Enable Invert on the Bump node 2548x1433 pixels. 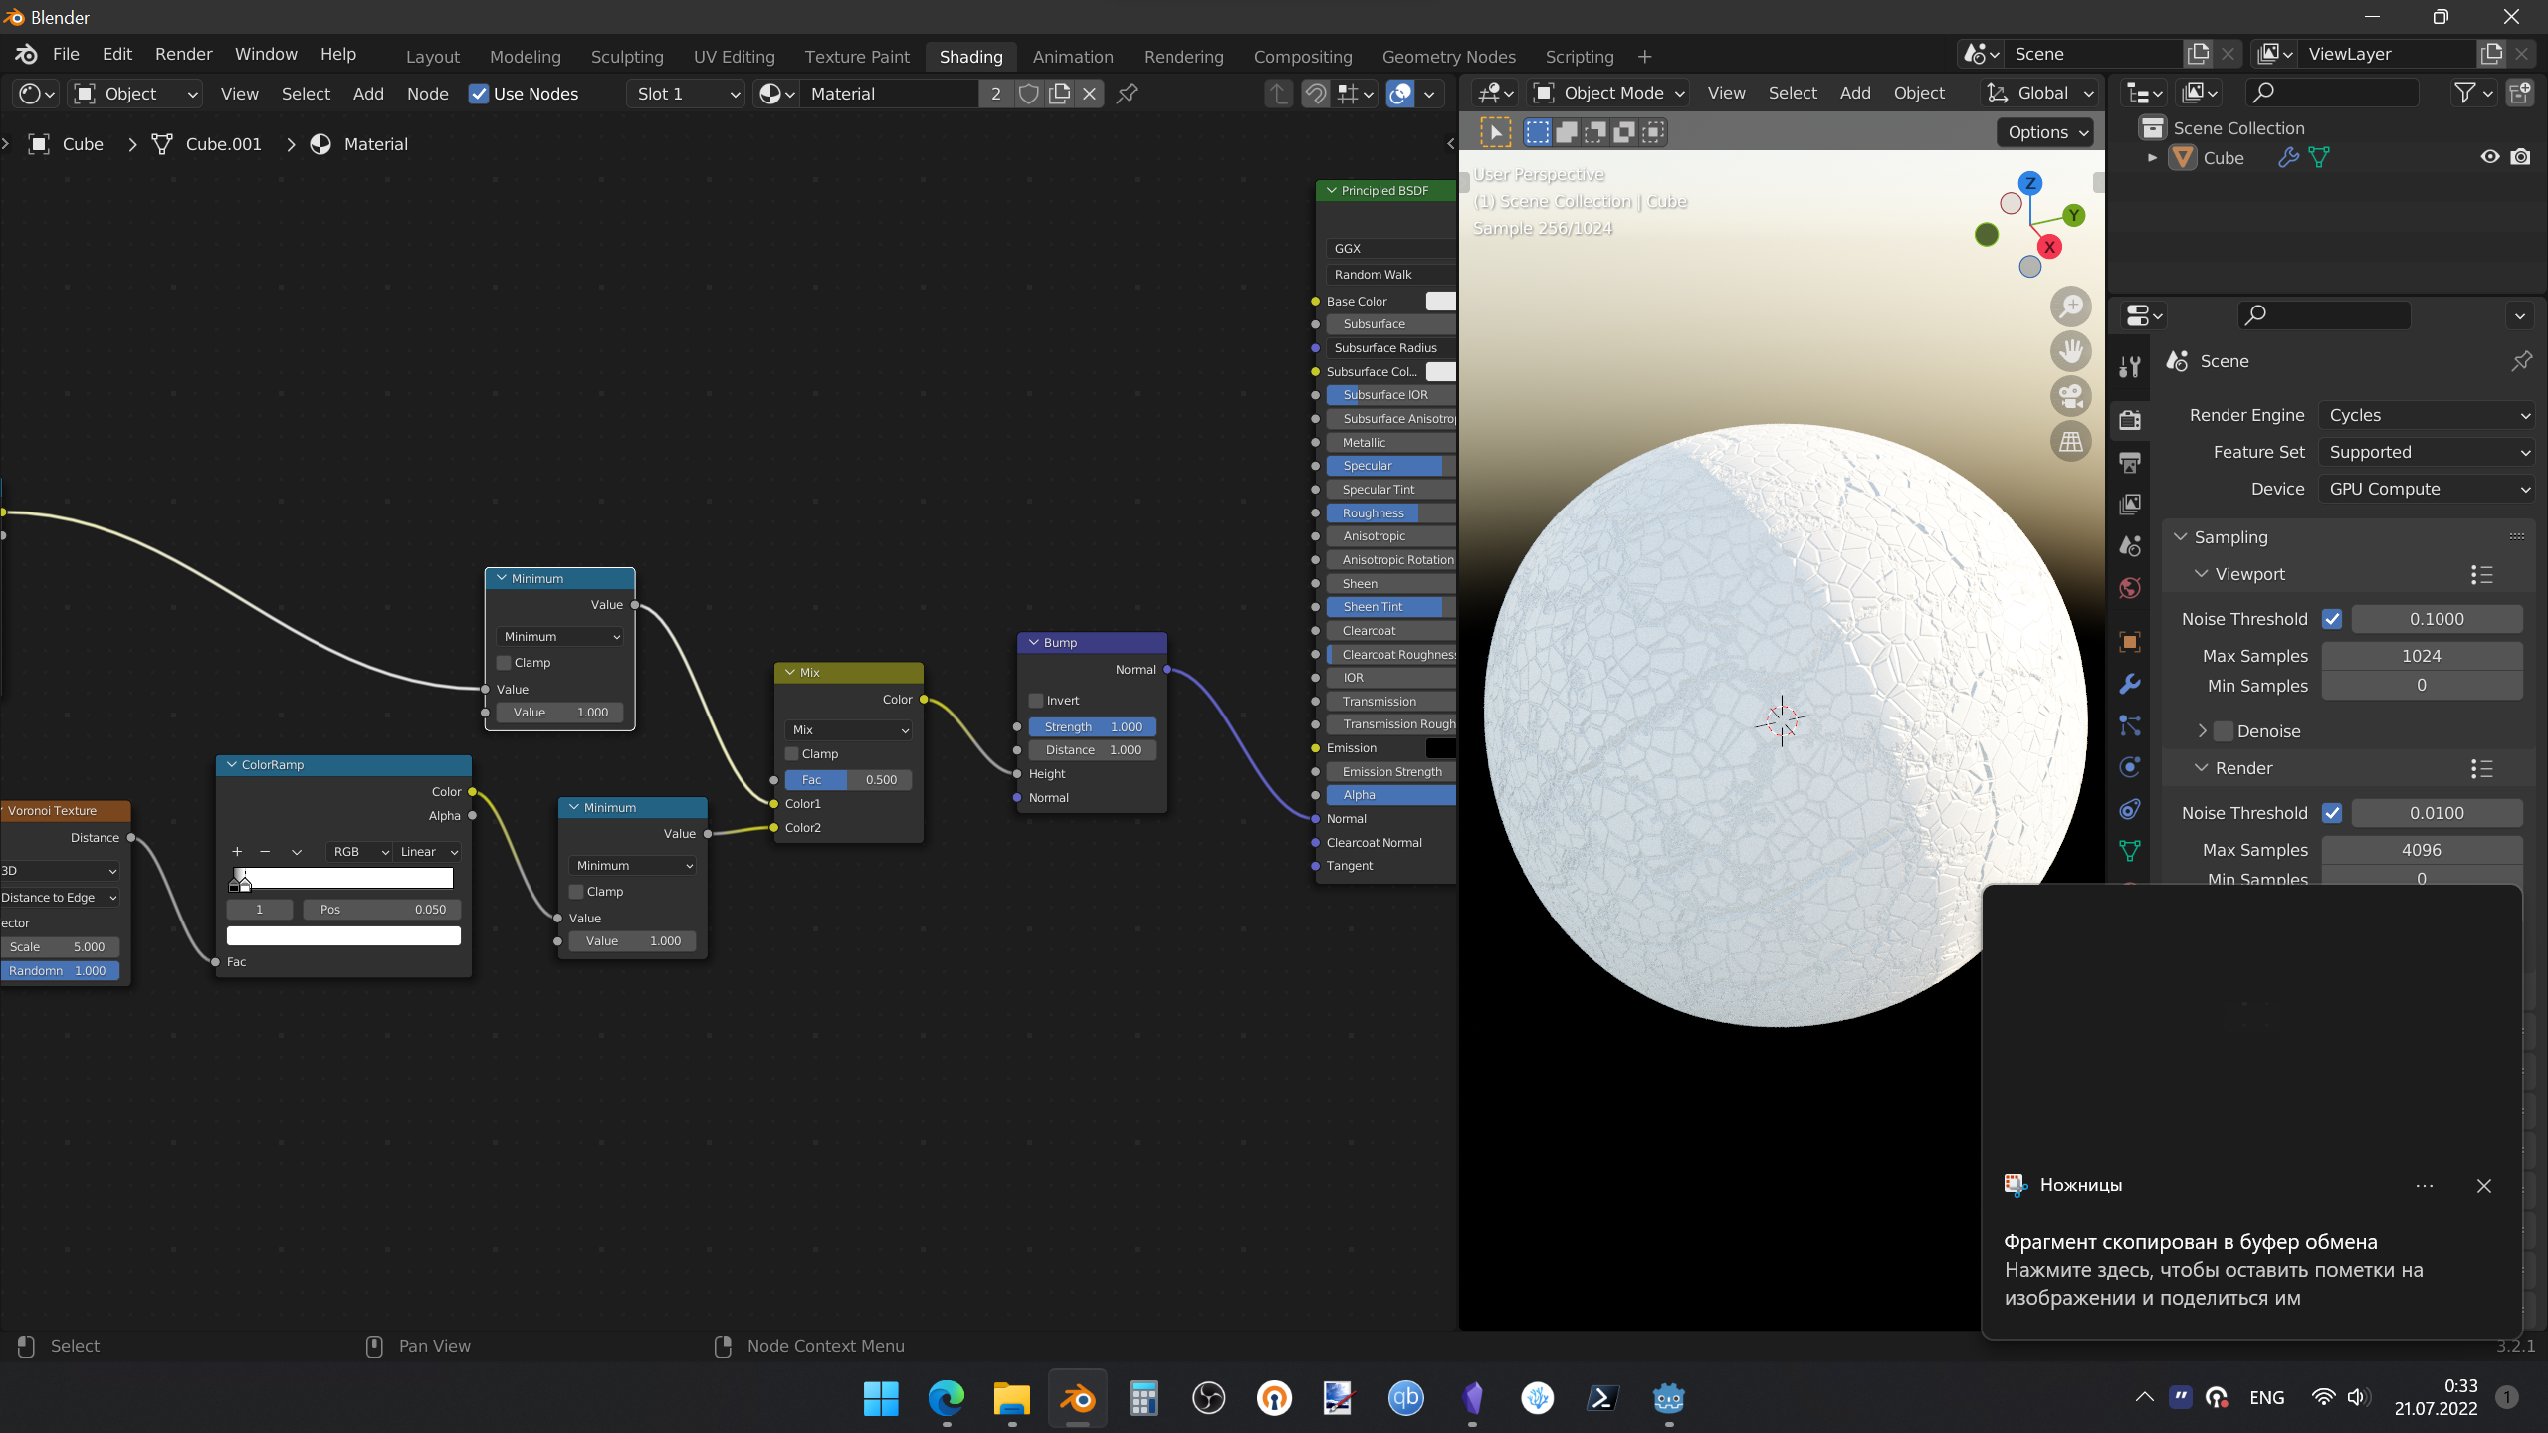[1036, 701]
